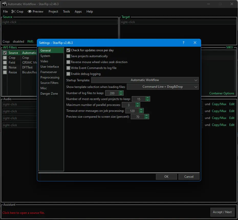Click Copy/Mux on first audio track
The height and width of the screenshot is (220, 238).
[219, 104]
